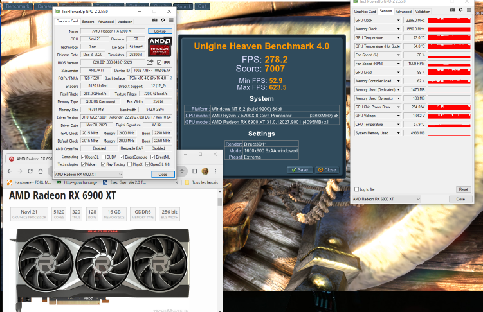This screenshot has height=312, width=483.
Task: Open the Benchmark menu in Heaven
Action: coord(17,6)
